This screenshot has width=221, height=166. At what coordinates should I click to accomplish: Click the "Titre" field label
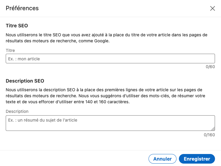tap(10, 50)
